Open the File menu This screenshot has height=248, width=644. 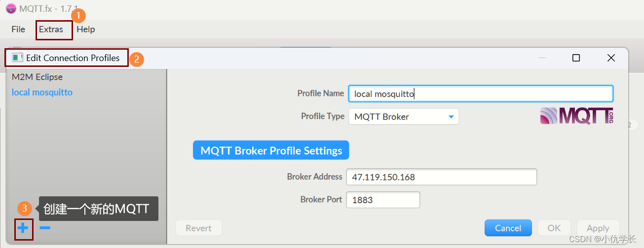18,30
